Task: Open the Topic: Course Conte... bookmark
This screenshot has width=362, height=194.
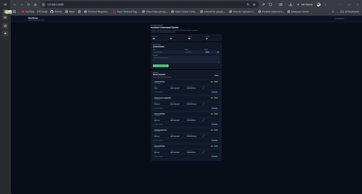Action: tap(184, 12)
